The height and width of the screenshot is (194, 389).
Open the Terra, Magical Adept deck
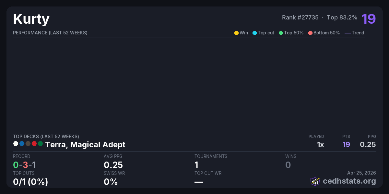click(x=85, y=145)
